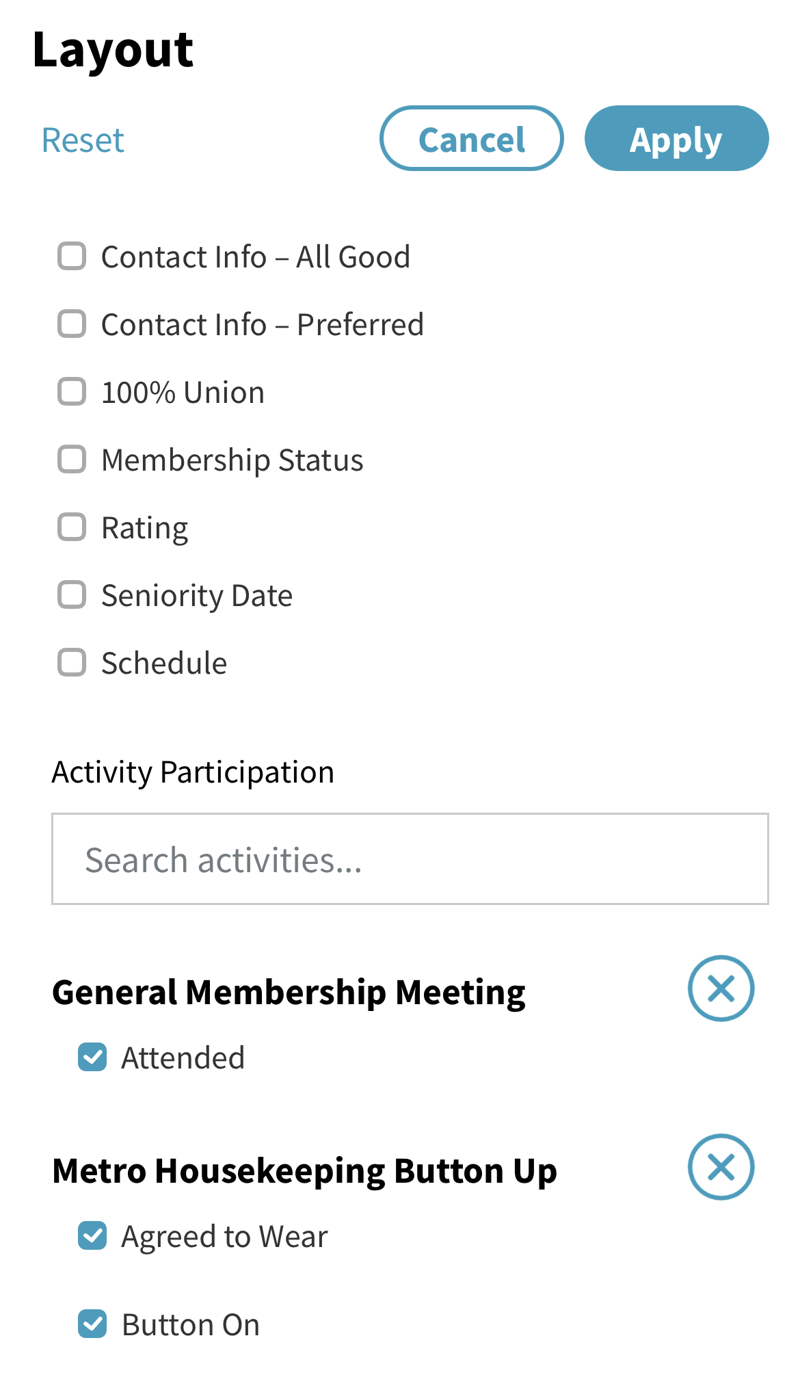Select Membership Status checkbox

(x=72, y=460)
